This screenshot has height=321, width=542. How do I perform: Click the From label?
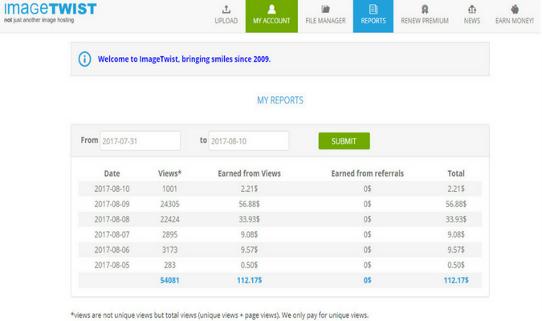[x=89, y=140]
